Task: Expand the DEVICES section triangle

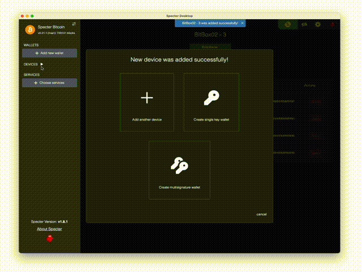Action: tap(42, 64)
